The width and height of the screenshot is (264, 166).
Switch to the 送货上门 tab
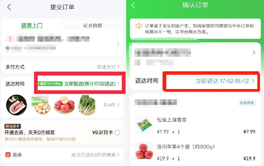(32, 26)
